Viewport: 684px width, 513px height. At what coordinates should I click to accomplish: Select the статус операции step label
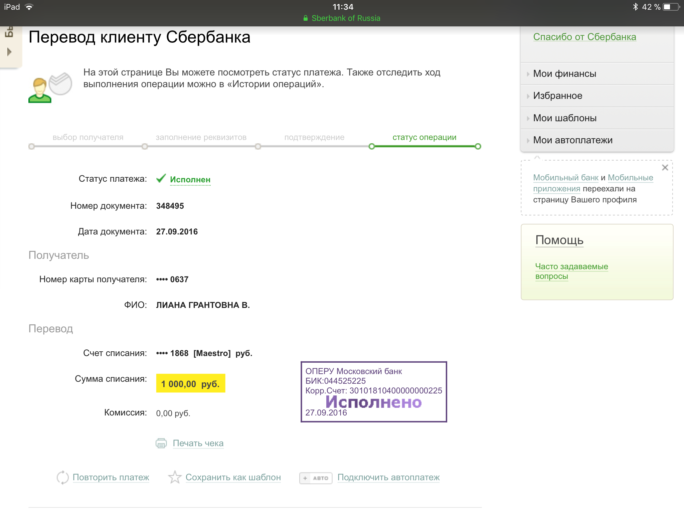click(x=424, y=137)
